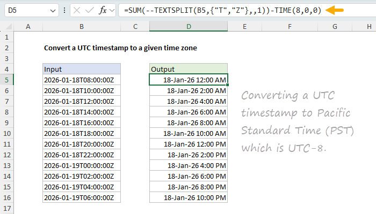Viewport: 376px width, 214px height.
Task: Click the fill handle of cell D5
Action: [x=227, y=85]
